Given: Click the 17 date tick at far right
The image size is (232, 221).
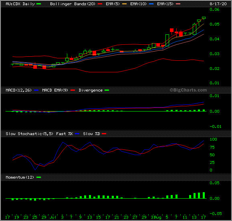Looking at the screenshot, I should 204,217.
